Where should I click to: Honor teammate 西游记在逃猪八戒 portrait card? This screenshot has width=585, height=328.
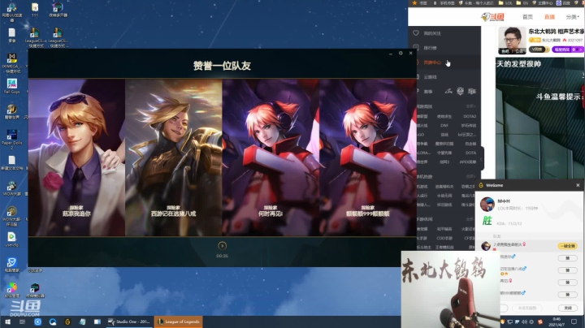(174, 158)
